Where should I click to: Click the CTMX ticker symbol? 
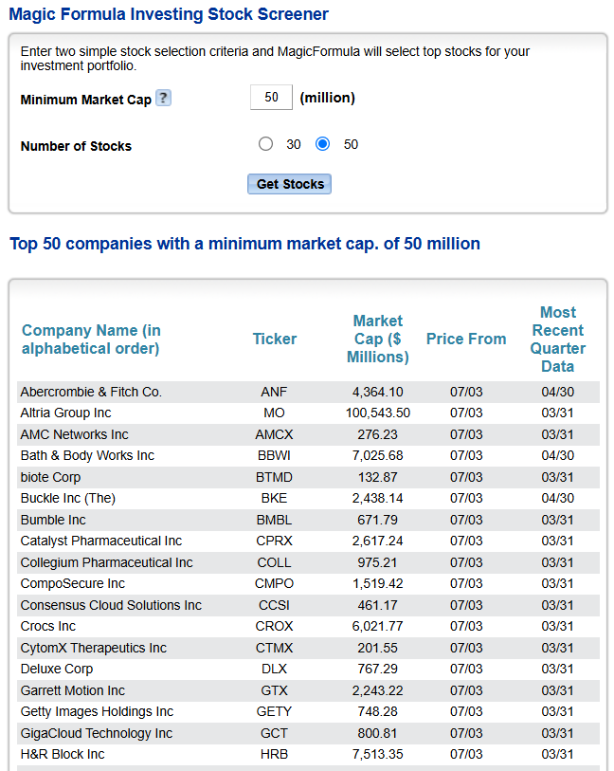tap(274, 648)
